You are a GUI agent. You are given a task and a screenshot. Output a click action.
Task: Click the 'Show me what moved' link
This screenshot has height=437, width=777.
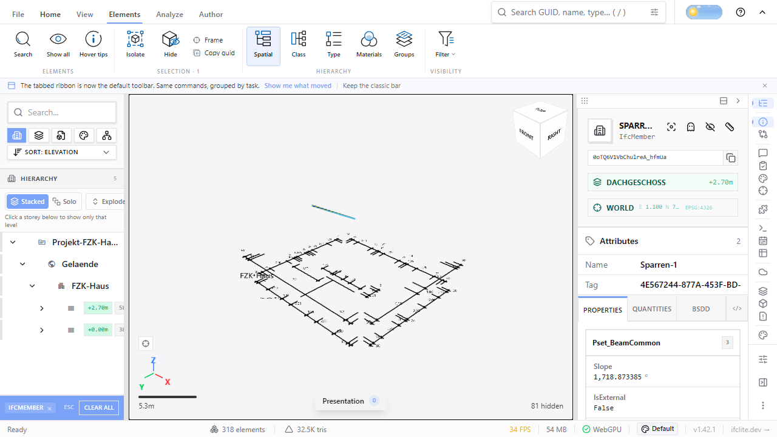tap(298, 86)
